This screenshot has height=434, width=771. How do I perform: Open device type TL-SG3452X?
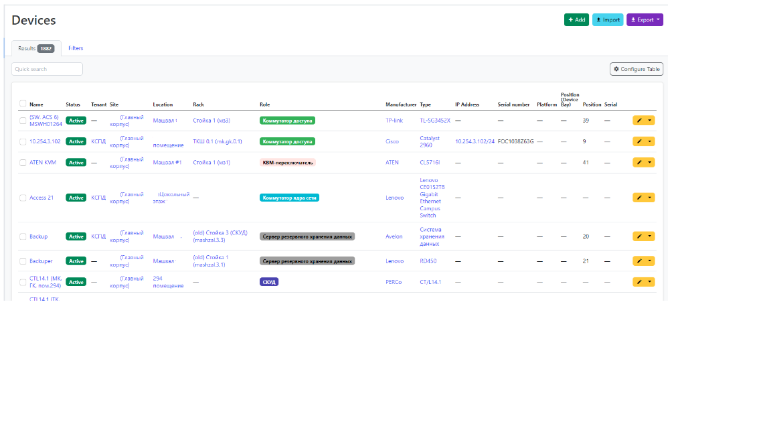[434, 121]
